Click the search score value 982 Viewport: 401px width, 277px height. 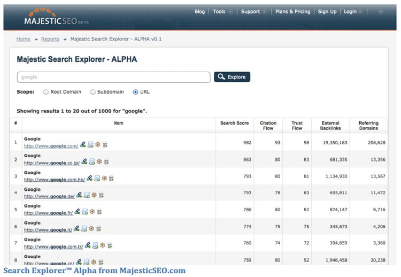(248, 143)
